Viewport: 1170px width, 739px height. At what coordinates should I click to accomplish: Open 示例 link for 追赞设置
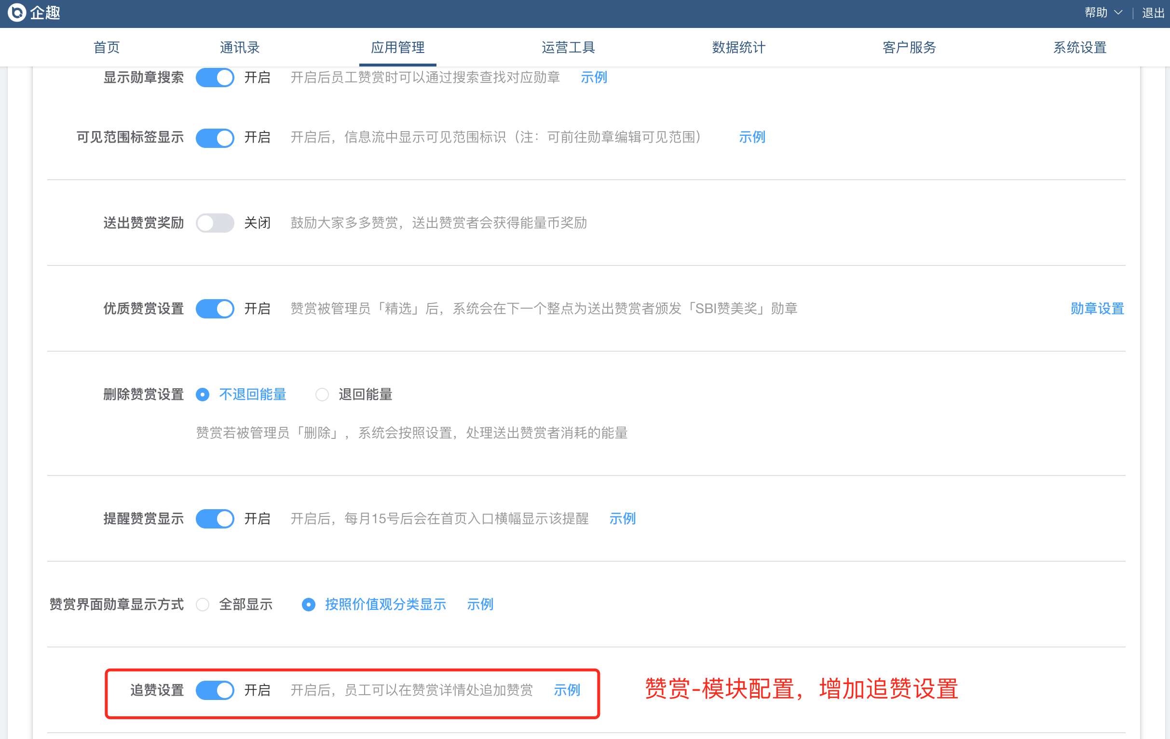click(x=567, y=690)
